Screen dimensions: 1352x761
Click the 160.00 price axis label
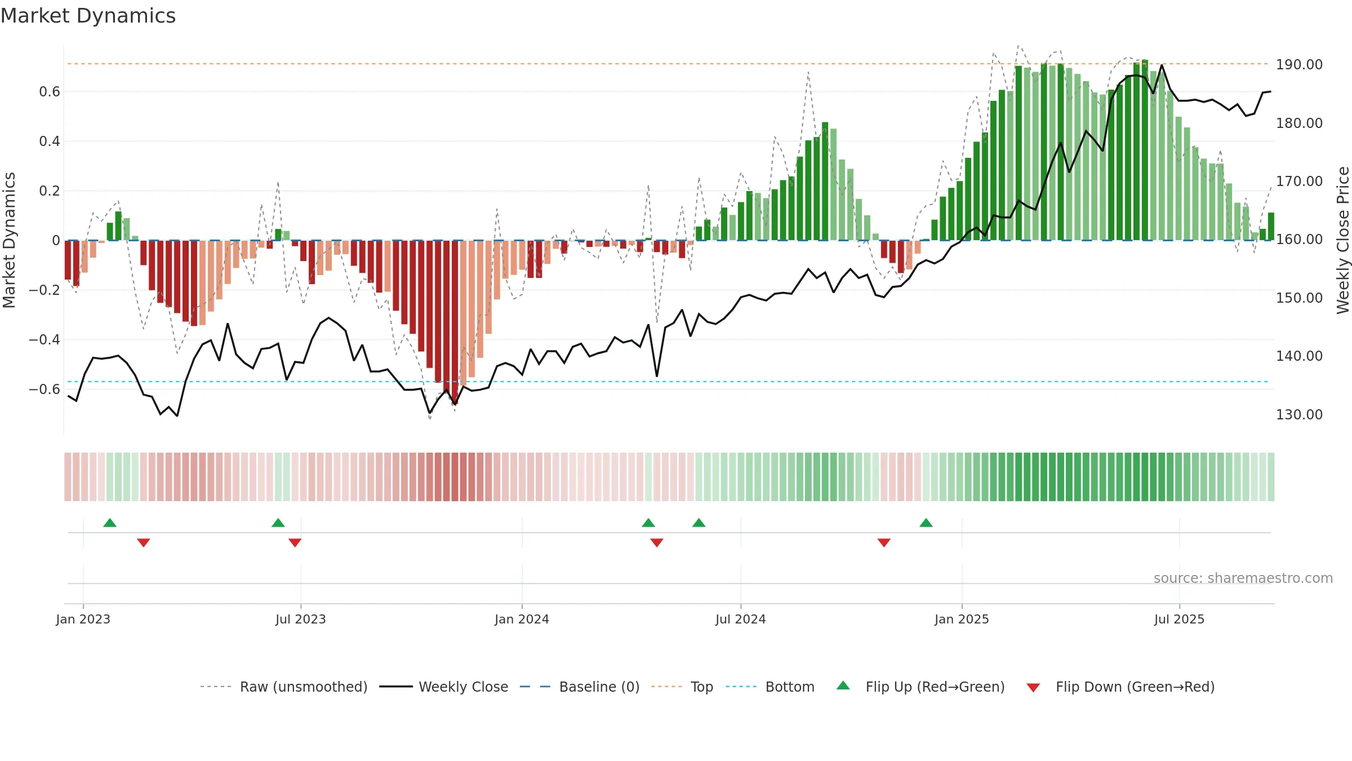[1299, 239]
